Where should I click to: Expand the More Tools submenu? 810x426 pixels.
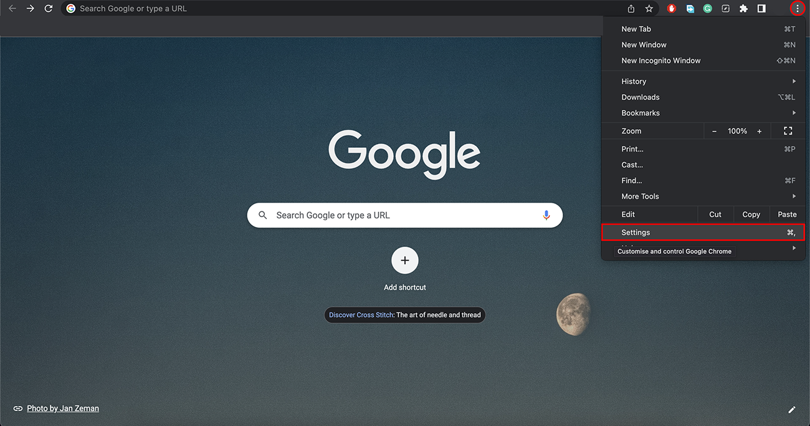point(703,196)
